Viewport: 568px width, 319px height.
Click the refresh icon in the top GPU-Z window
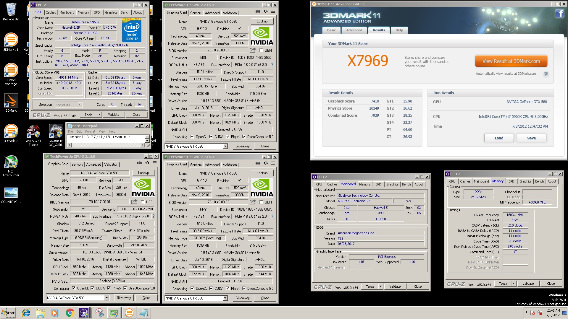point(266,12)
